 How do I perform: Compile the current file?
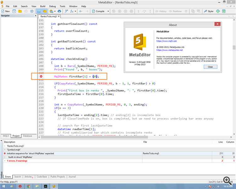[98, 11]
